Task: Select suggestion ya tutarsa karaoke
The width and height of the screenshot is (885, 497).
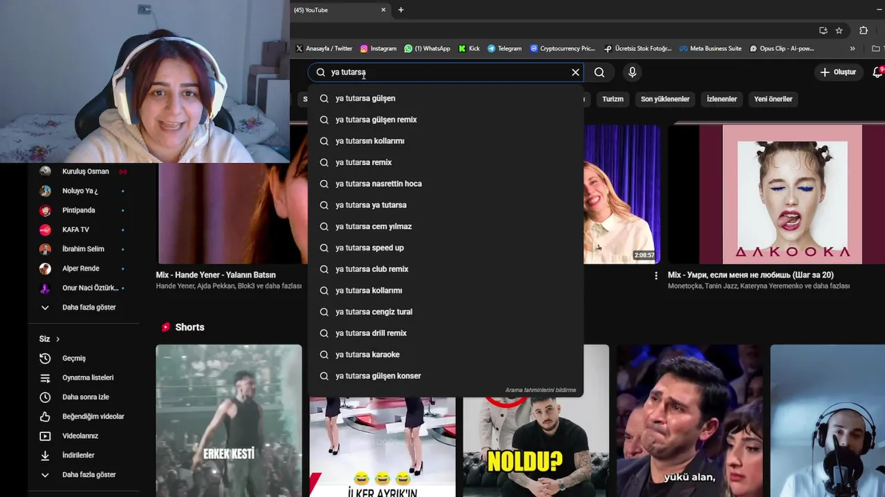Action: click(445, 355)
